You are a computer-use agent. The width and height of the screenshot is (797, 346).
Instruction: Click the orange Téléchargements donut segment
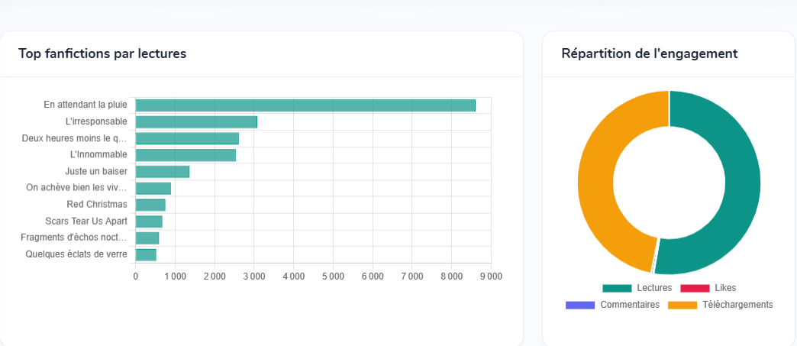coord(597,183)
